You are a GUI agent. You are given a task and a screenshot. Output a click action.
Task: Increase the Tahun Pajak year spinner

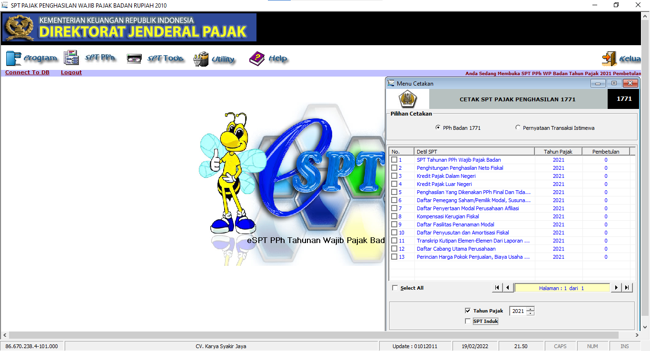coord(531,309)
